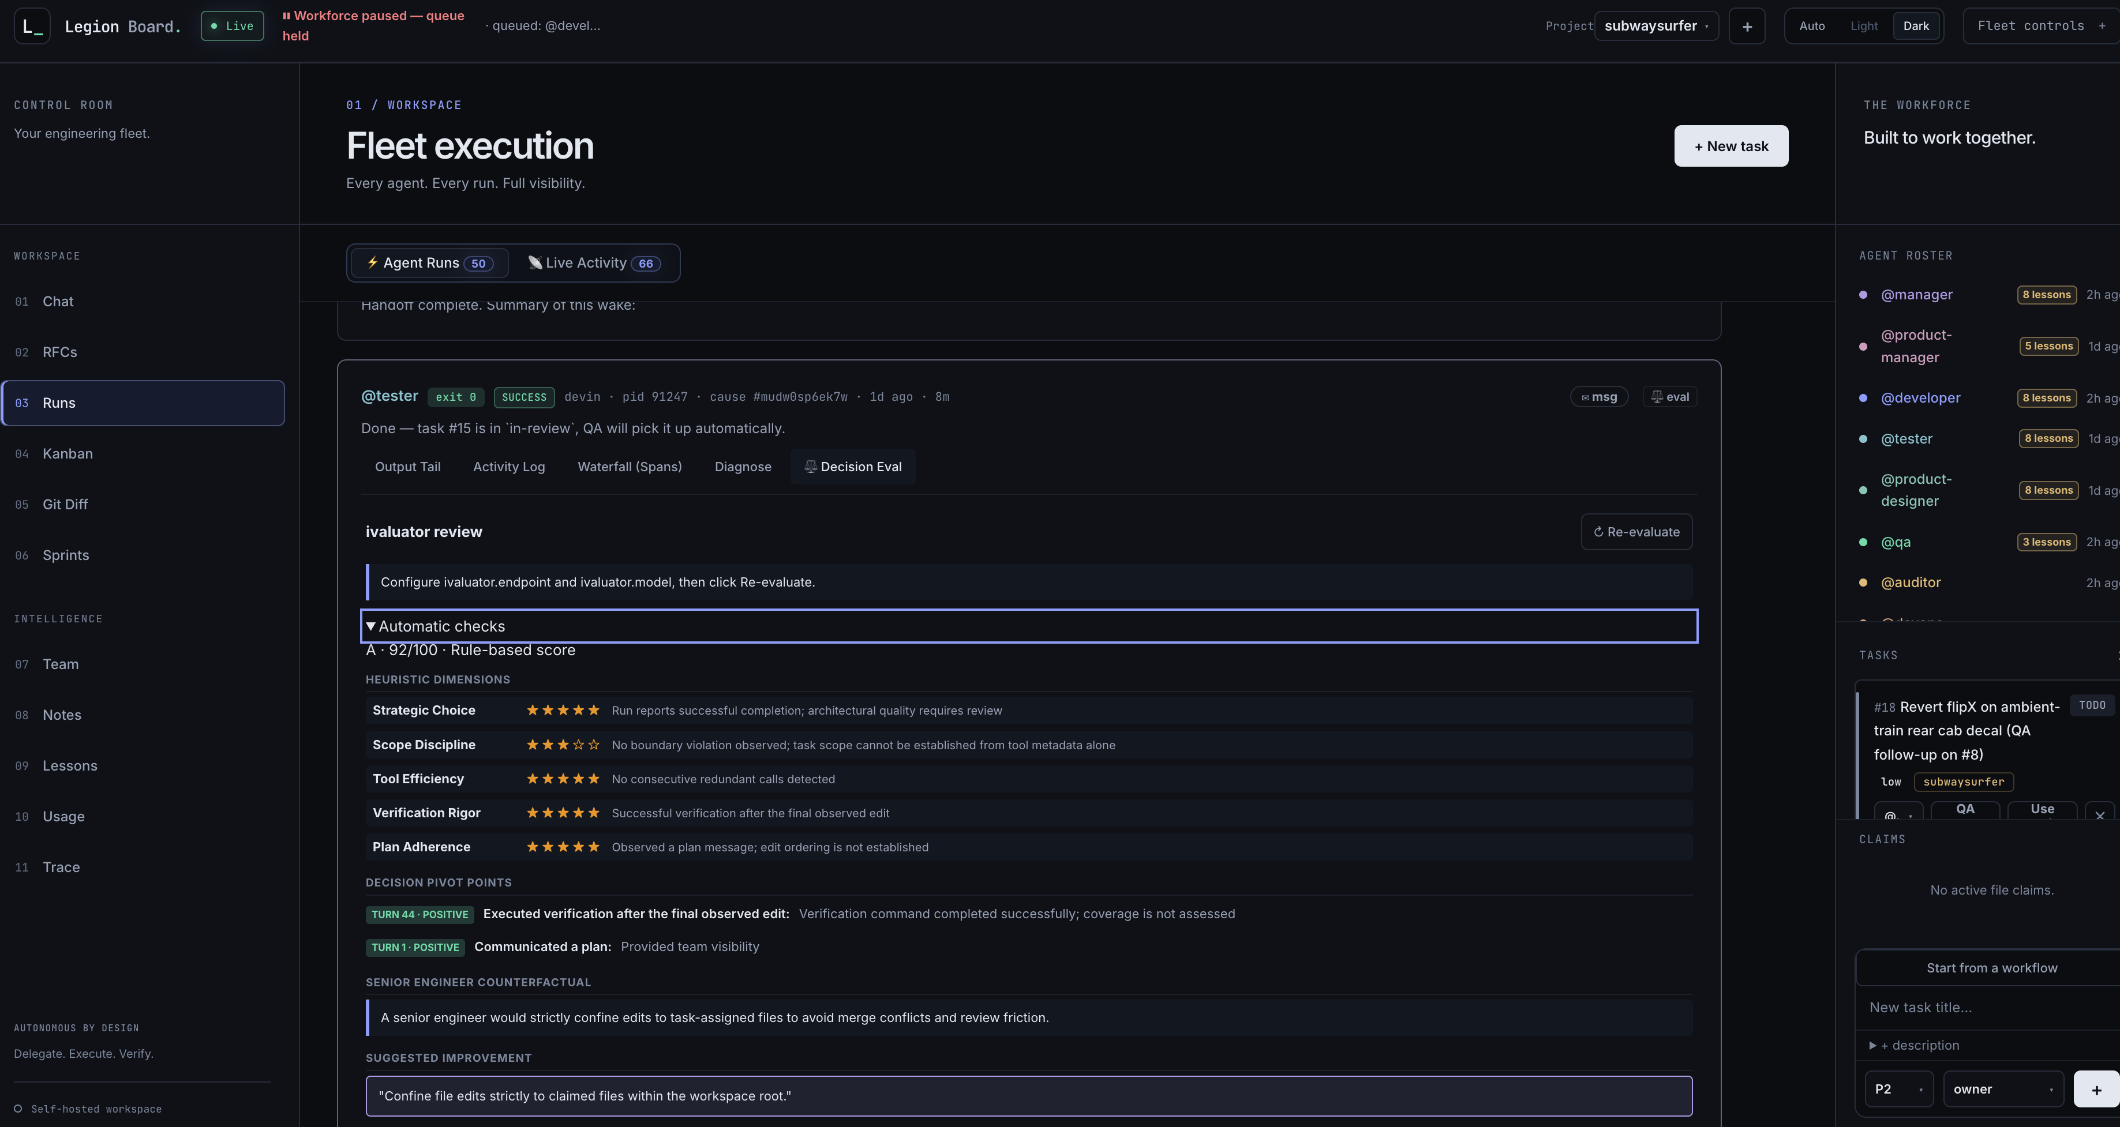The image size is (2120, 1127).
Task: Select Auto theme mode
Action: (x=1811, y=25)
